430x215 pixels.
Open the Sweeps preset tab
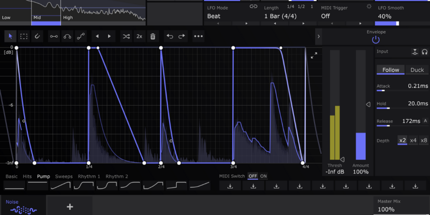tap(64, 176)
